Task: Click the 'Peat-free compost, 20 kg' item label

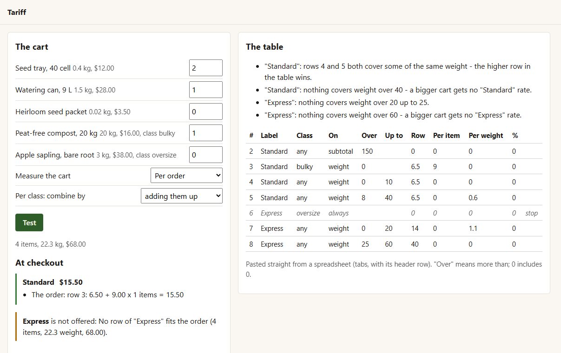Action: [56, 133]
